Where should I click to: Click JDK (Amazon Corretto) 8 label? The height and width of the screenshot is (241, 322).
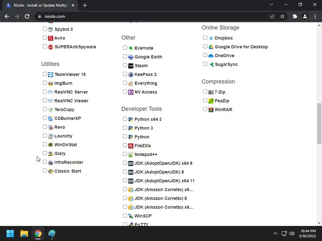pyautogui.click(x=161, y=198)
